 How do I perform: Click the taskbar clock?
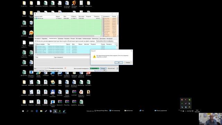click(x=197, y=111)
